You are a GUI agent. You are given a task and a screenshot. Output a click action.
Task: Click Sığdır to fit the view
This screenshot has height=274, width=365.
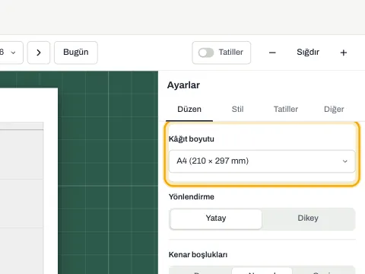308,53
